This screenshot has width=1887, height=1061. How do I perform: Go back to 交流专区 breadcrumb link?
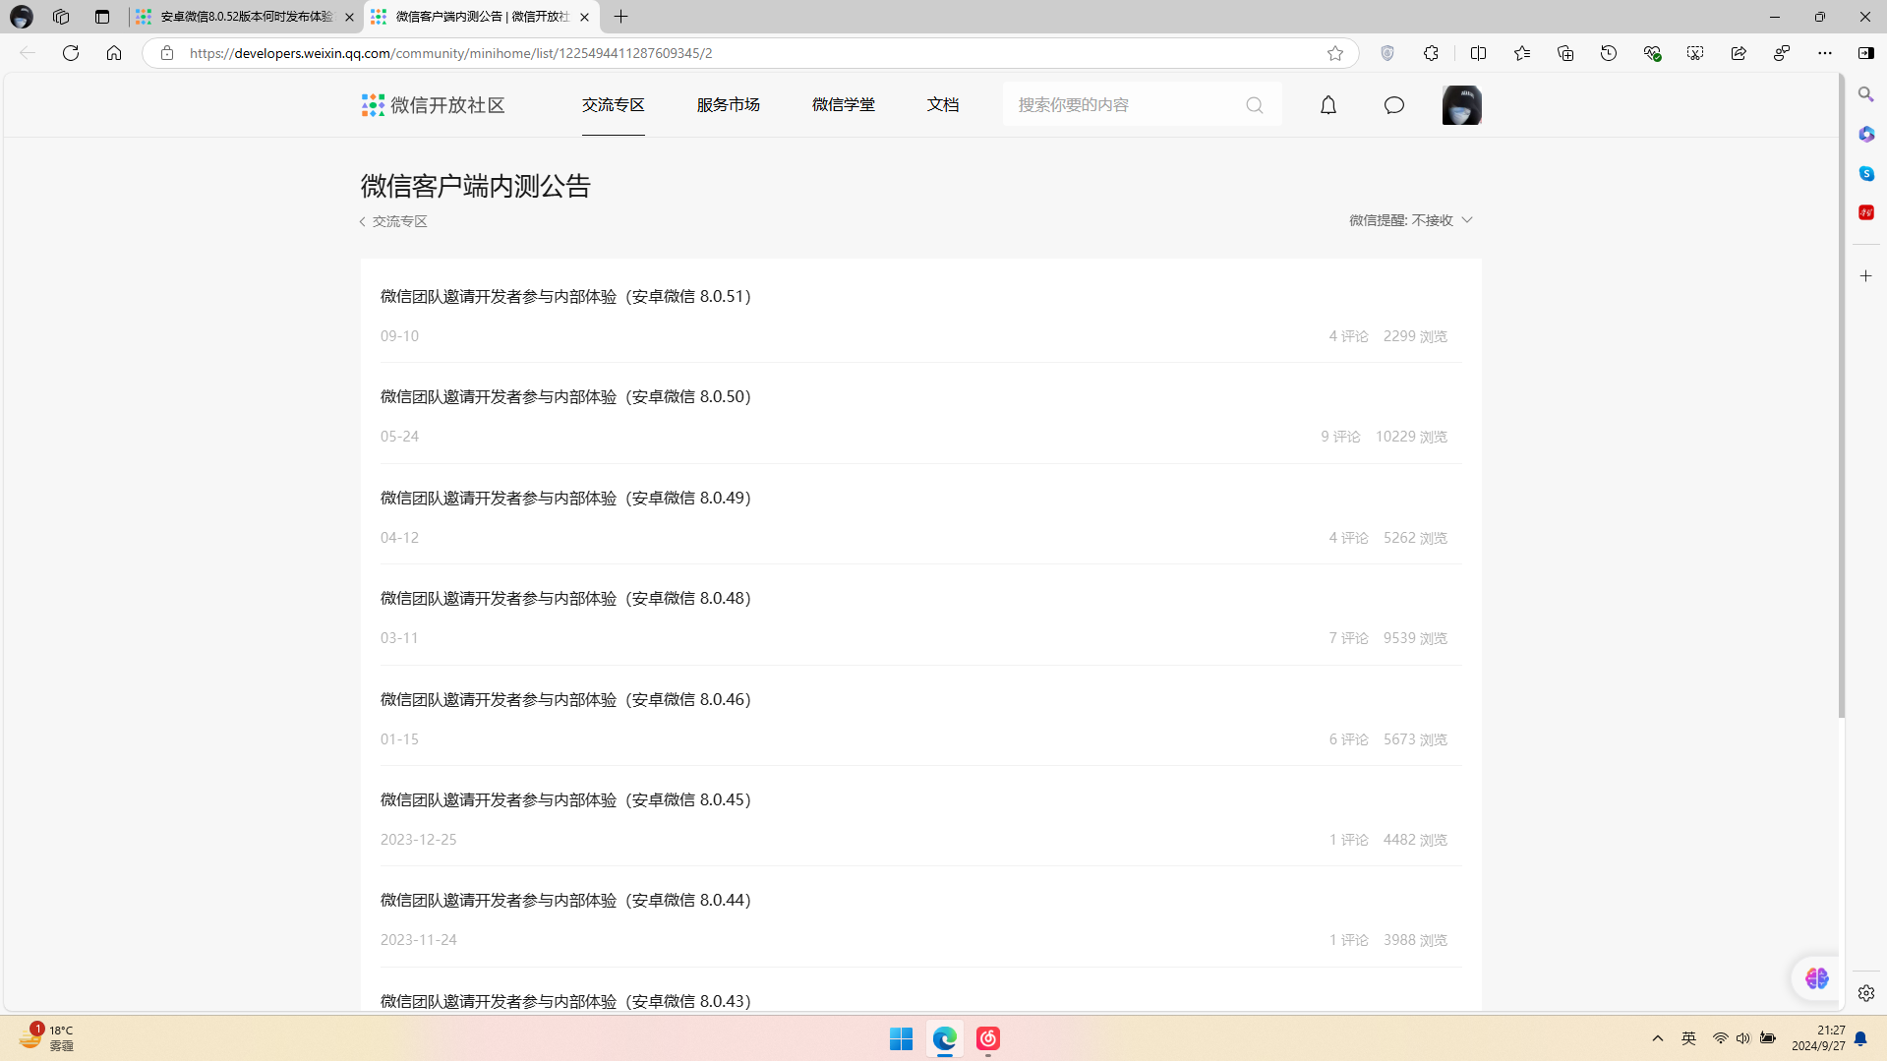click(393, 222)
